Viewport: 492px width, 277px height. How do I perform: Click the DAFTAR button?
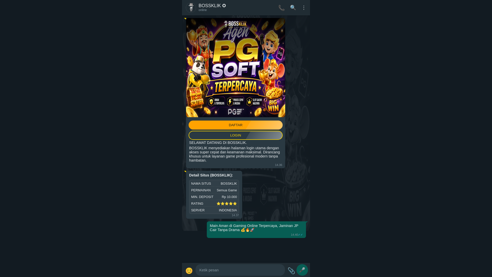pos(235,125)
